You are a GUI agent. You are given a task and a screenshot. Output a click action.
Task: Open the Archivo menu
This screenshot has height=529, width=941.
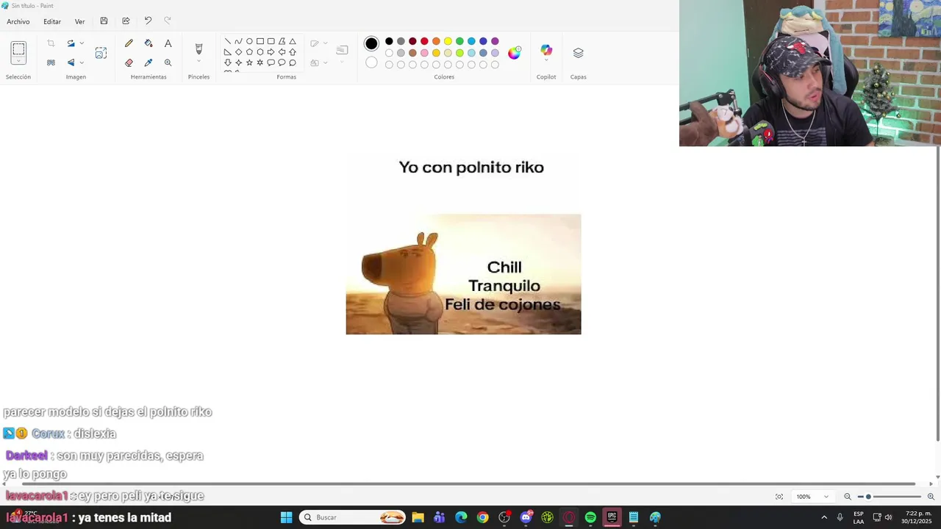(18, 21)
